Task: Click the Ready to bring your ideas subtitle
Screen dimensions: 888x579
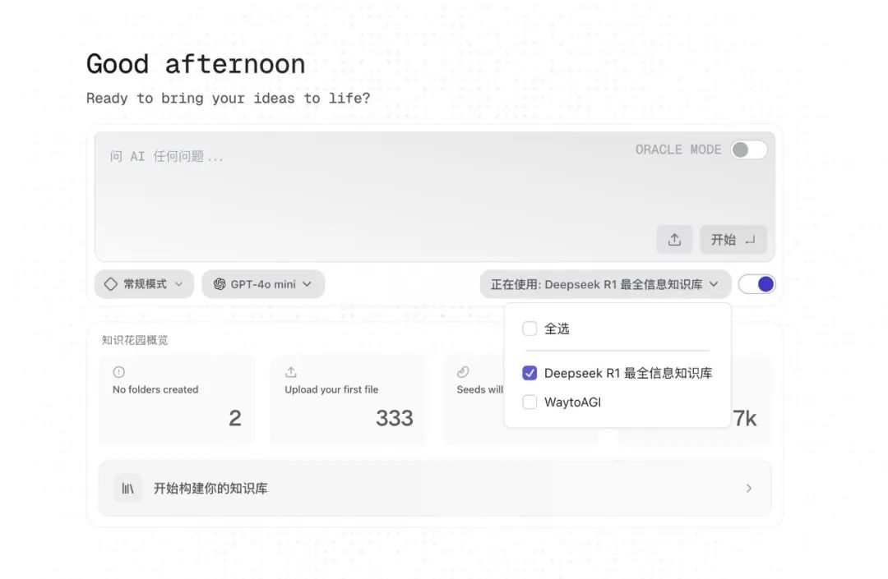Action: click(x=229, y=99)
